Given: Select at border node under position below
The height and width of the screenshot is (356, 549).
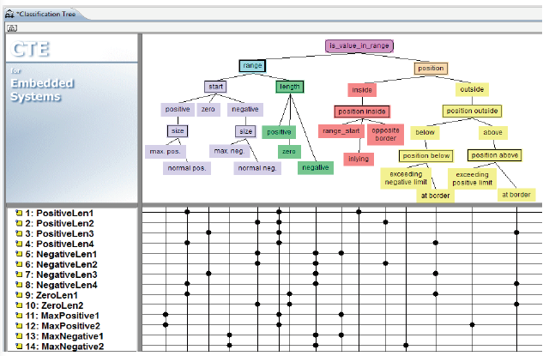Looking at the screenshot, I should (x=436, y=196).
